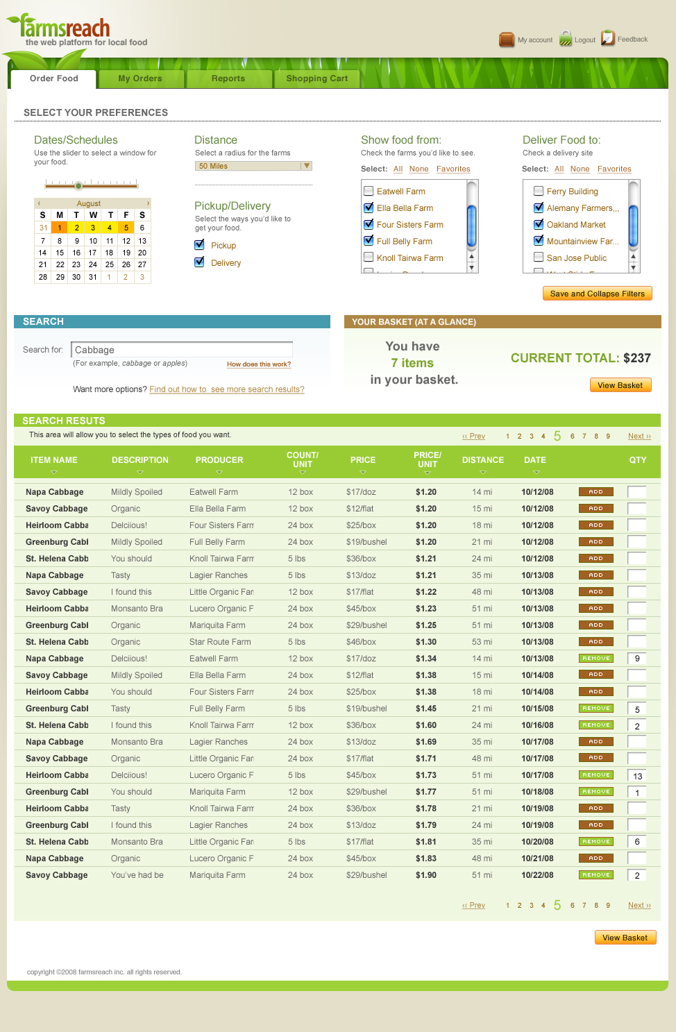This screenshot has height=1032, width=676.
Task: Check the Eatwell Farm checkbox
Action: 369,191
